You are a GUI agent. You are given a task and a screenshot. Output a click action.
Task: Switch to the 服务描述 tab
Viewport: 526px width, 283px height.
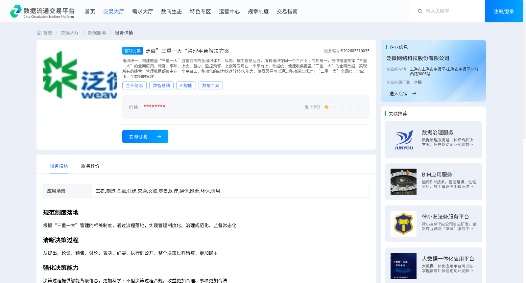59,166
